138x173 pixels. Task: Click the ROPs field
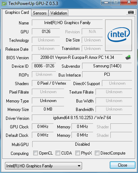[x=44, y=74]
